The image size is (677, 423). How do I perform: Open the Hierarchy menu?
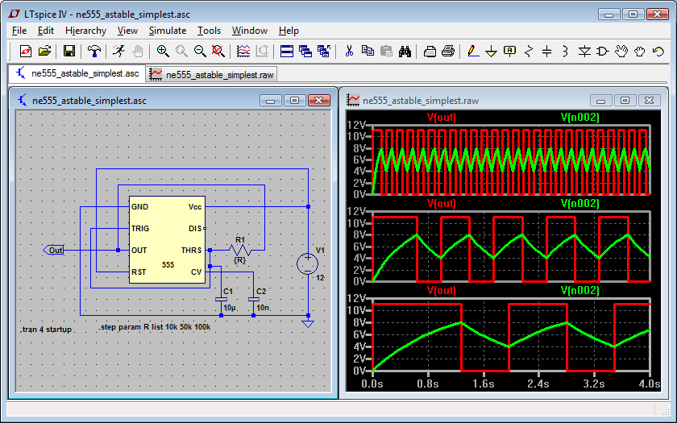(86, 31)
